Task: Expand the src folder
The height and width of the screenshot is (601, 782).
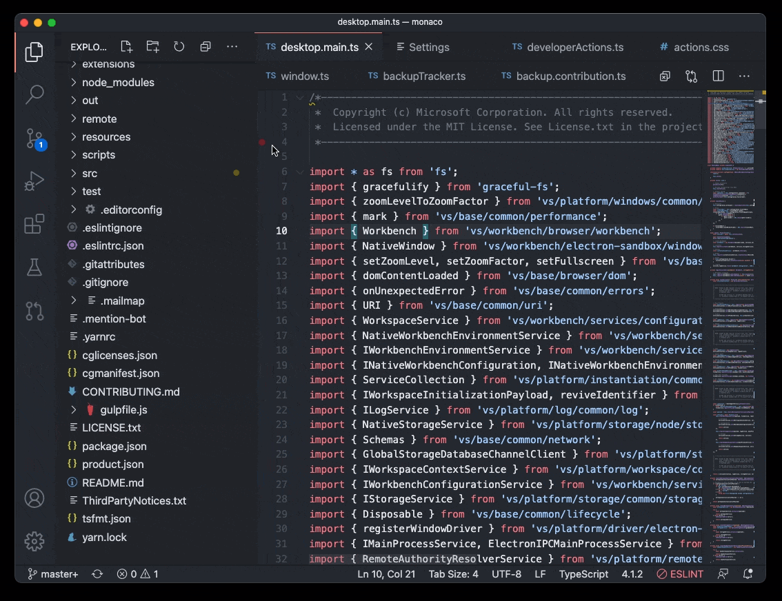Action: [x=90, y=173]
